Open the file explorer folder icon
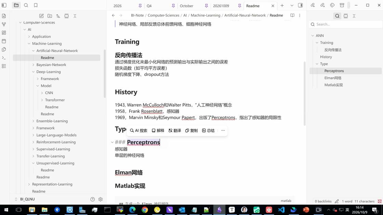This screenshot has width=383, height=215. tap(16, 5)
